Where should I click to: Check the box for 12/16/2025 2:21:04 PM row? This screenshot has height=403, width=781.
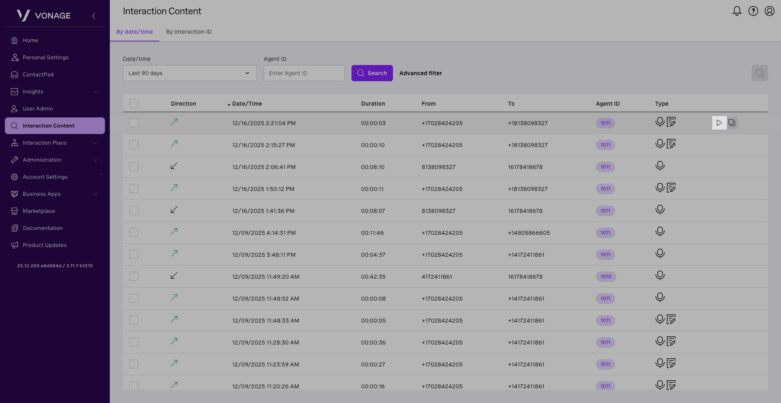(x=134, y=123)
